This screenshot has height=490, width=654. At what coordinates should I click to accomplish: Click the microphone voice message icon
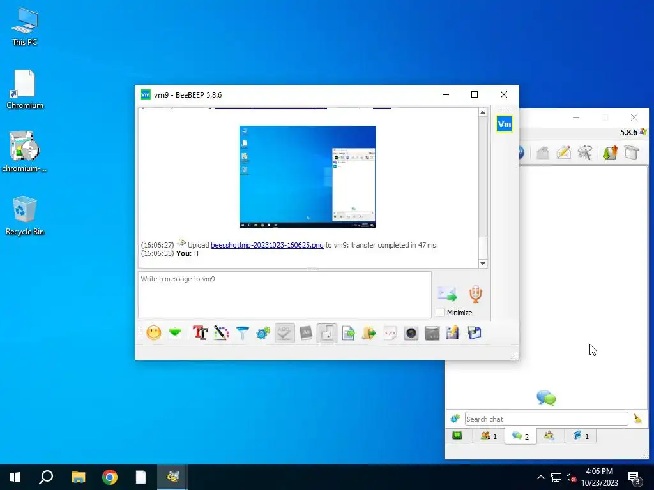coord(475,293)
